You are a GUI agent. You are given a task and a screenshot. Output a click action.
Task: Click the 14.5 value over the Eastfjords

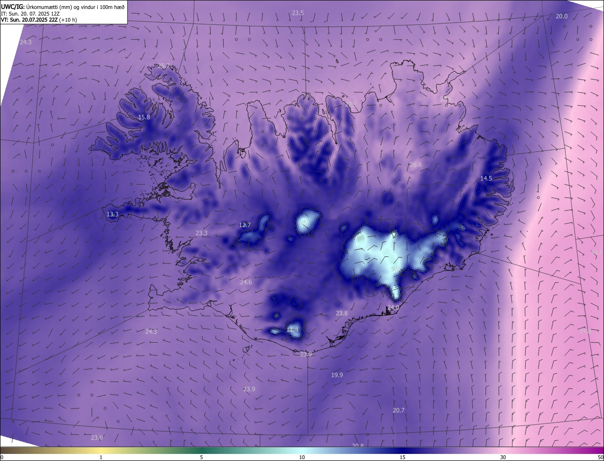coord(486,178)
